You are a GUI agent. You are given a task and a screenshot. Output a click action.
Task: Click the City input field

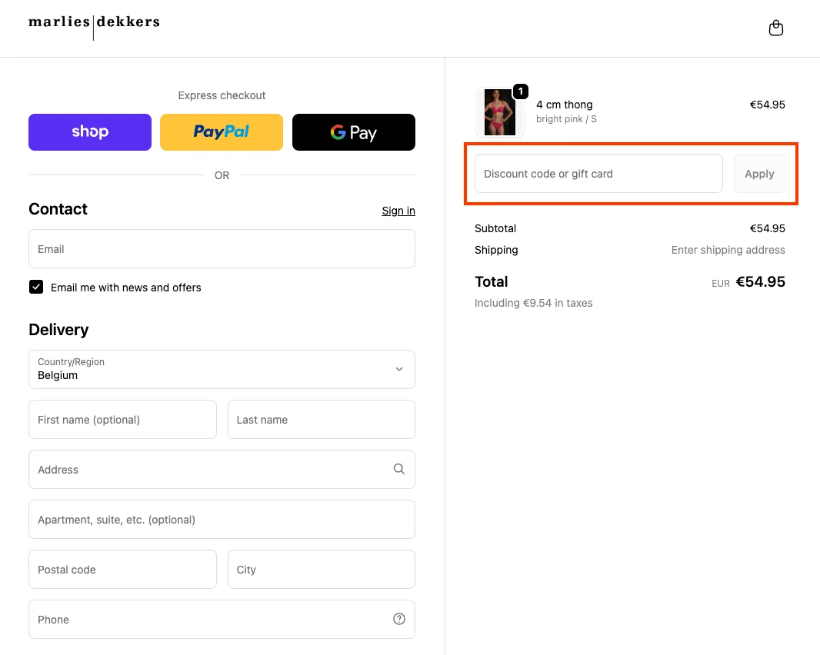321,569
